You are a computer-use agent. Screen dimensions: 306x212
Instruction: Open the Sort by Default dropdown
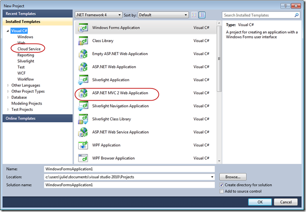pos(163,15)
